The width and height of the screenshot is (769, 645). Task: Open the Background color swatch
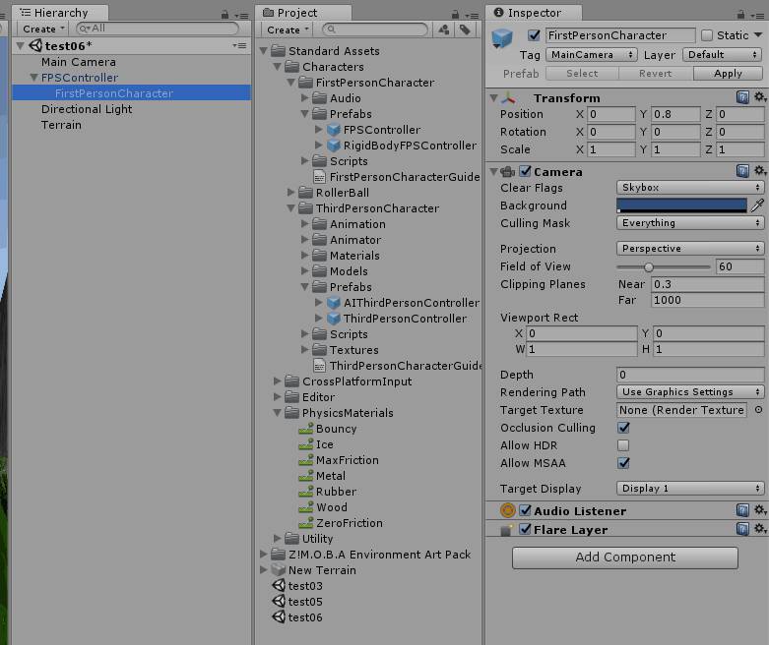point(681,205)
